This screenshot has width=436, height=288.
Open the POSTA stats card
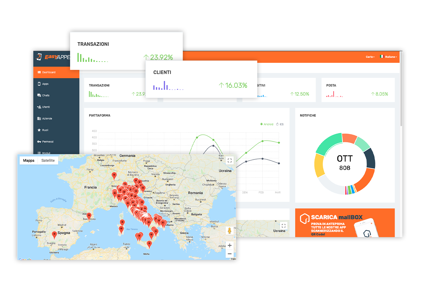(358, 90)
